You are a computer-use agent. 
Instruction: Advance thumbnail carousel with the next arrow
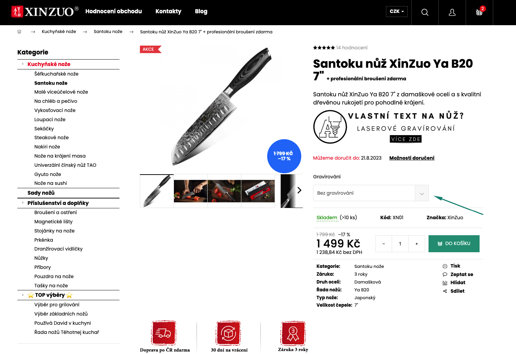[299, 190]
